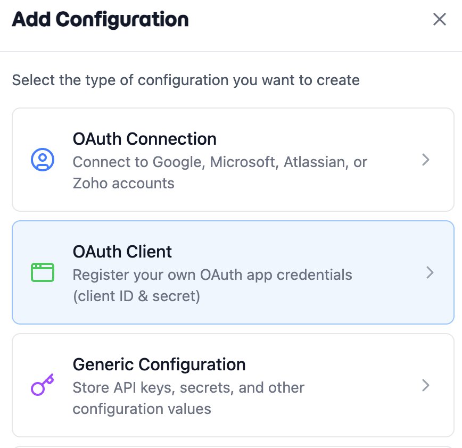
Task: Click the OAuth Client heading
Action: tap(122, 252)
